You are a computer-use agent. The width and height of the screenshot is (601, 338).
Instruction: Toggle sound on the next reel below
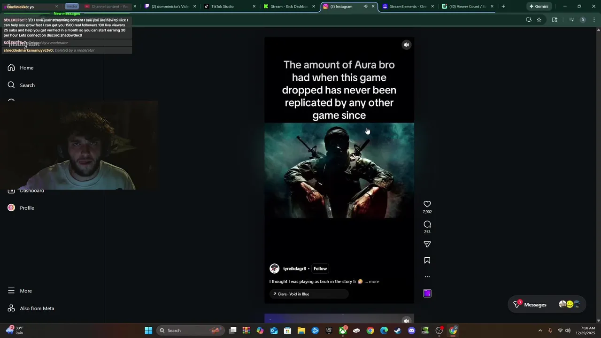[x=407, y=321]
